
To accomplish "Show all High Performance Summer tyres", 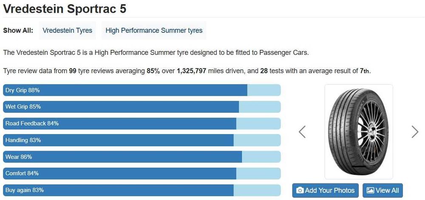I will 154,31.
